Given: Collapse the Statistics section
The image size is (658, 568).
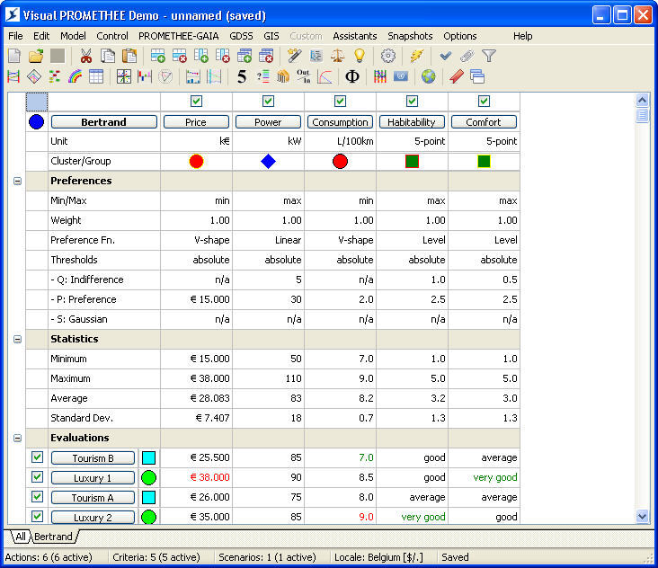Looking at the screenshot, I should 17,339.
